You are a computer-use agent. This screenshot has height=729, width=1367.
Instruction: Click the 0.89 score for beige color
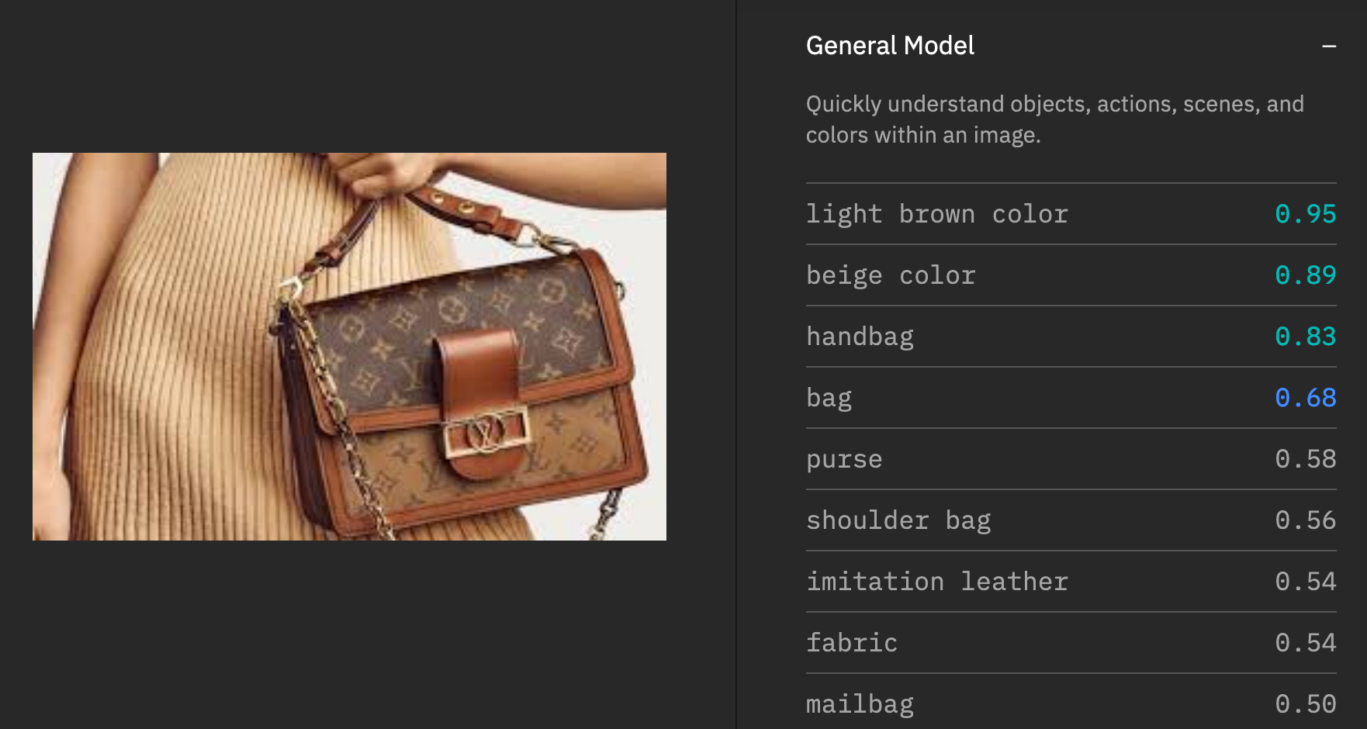pyautogui.click(x=1306, y=275)
